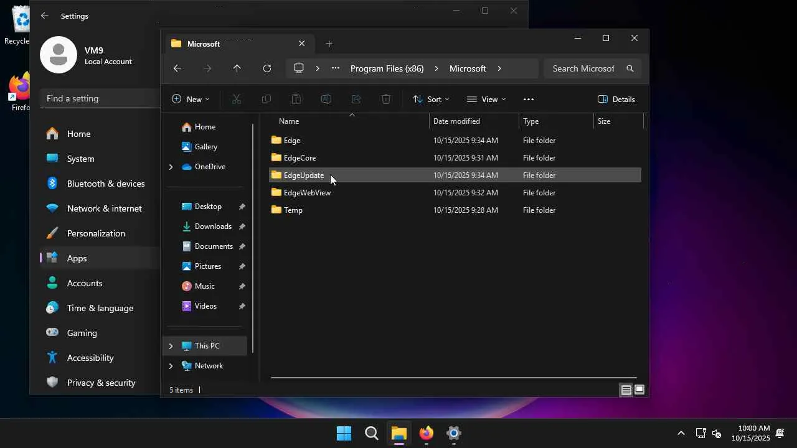This screenshot has height=448, width=797.
Task: Switch to details list view layout
Action: tap(626, 390)
